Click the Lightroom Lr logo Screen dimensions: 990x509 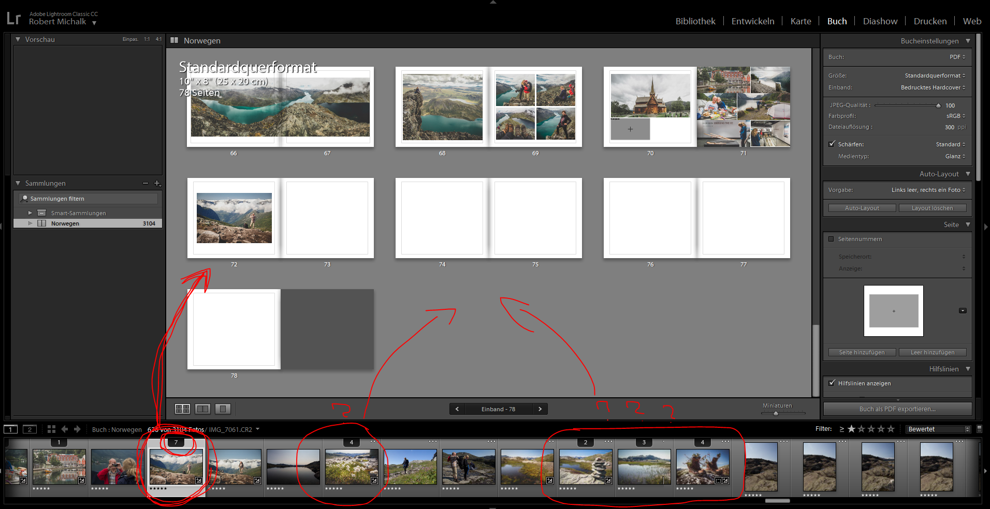click(13, 19)
